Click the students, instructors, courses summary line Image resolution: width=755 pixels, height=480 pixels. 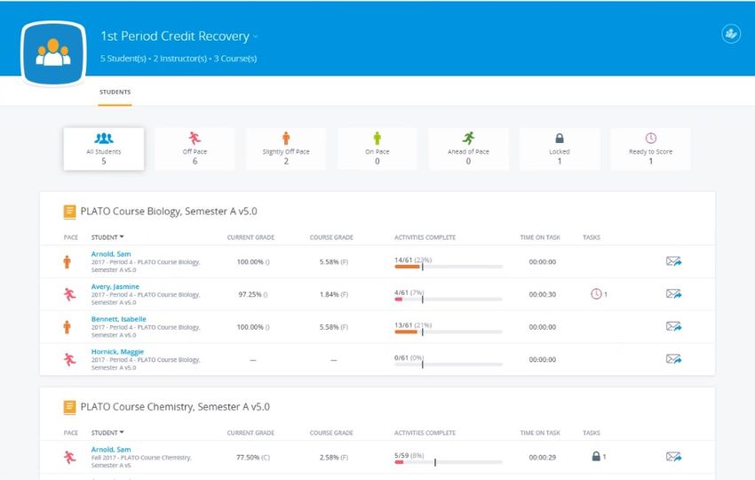(x=179, y=59)
